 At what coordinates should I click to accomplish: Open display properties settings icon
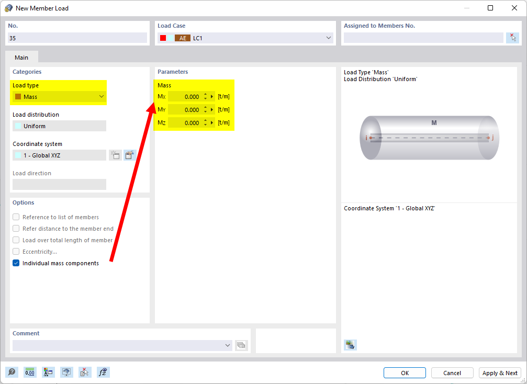click(48, 372)
